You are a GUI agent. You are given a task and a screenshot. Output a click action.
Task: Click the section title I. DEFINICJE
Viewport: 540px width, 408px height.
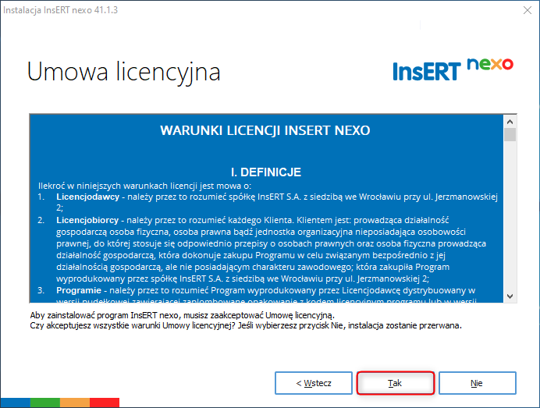pos(266,172)
